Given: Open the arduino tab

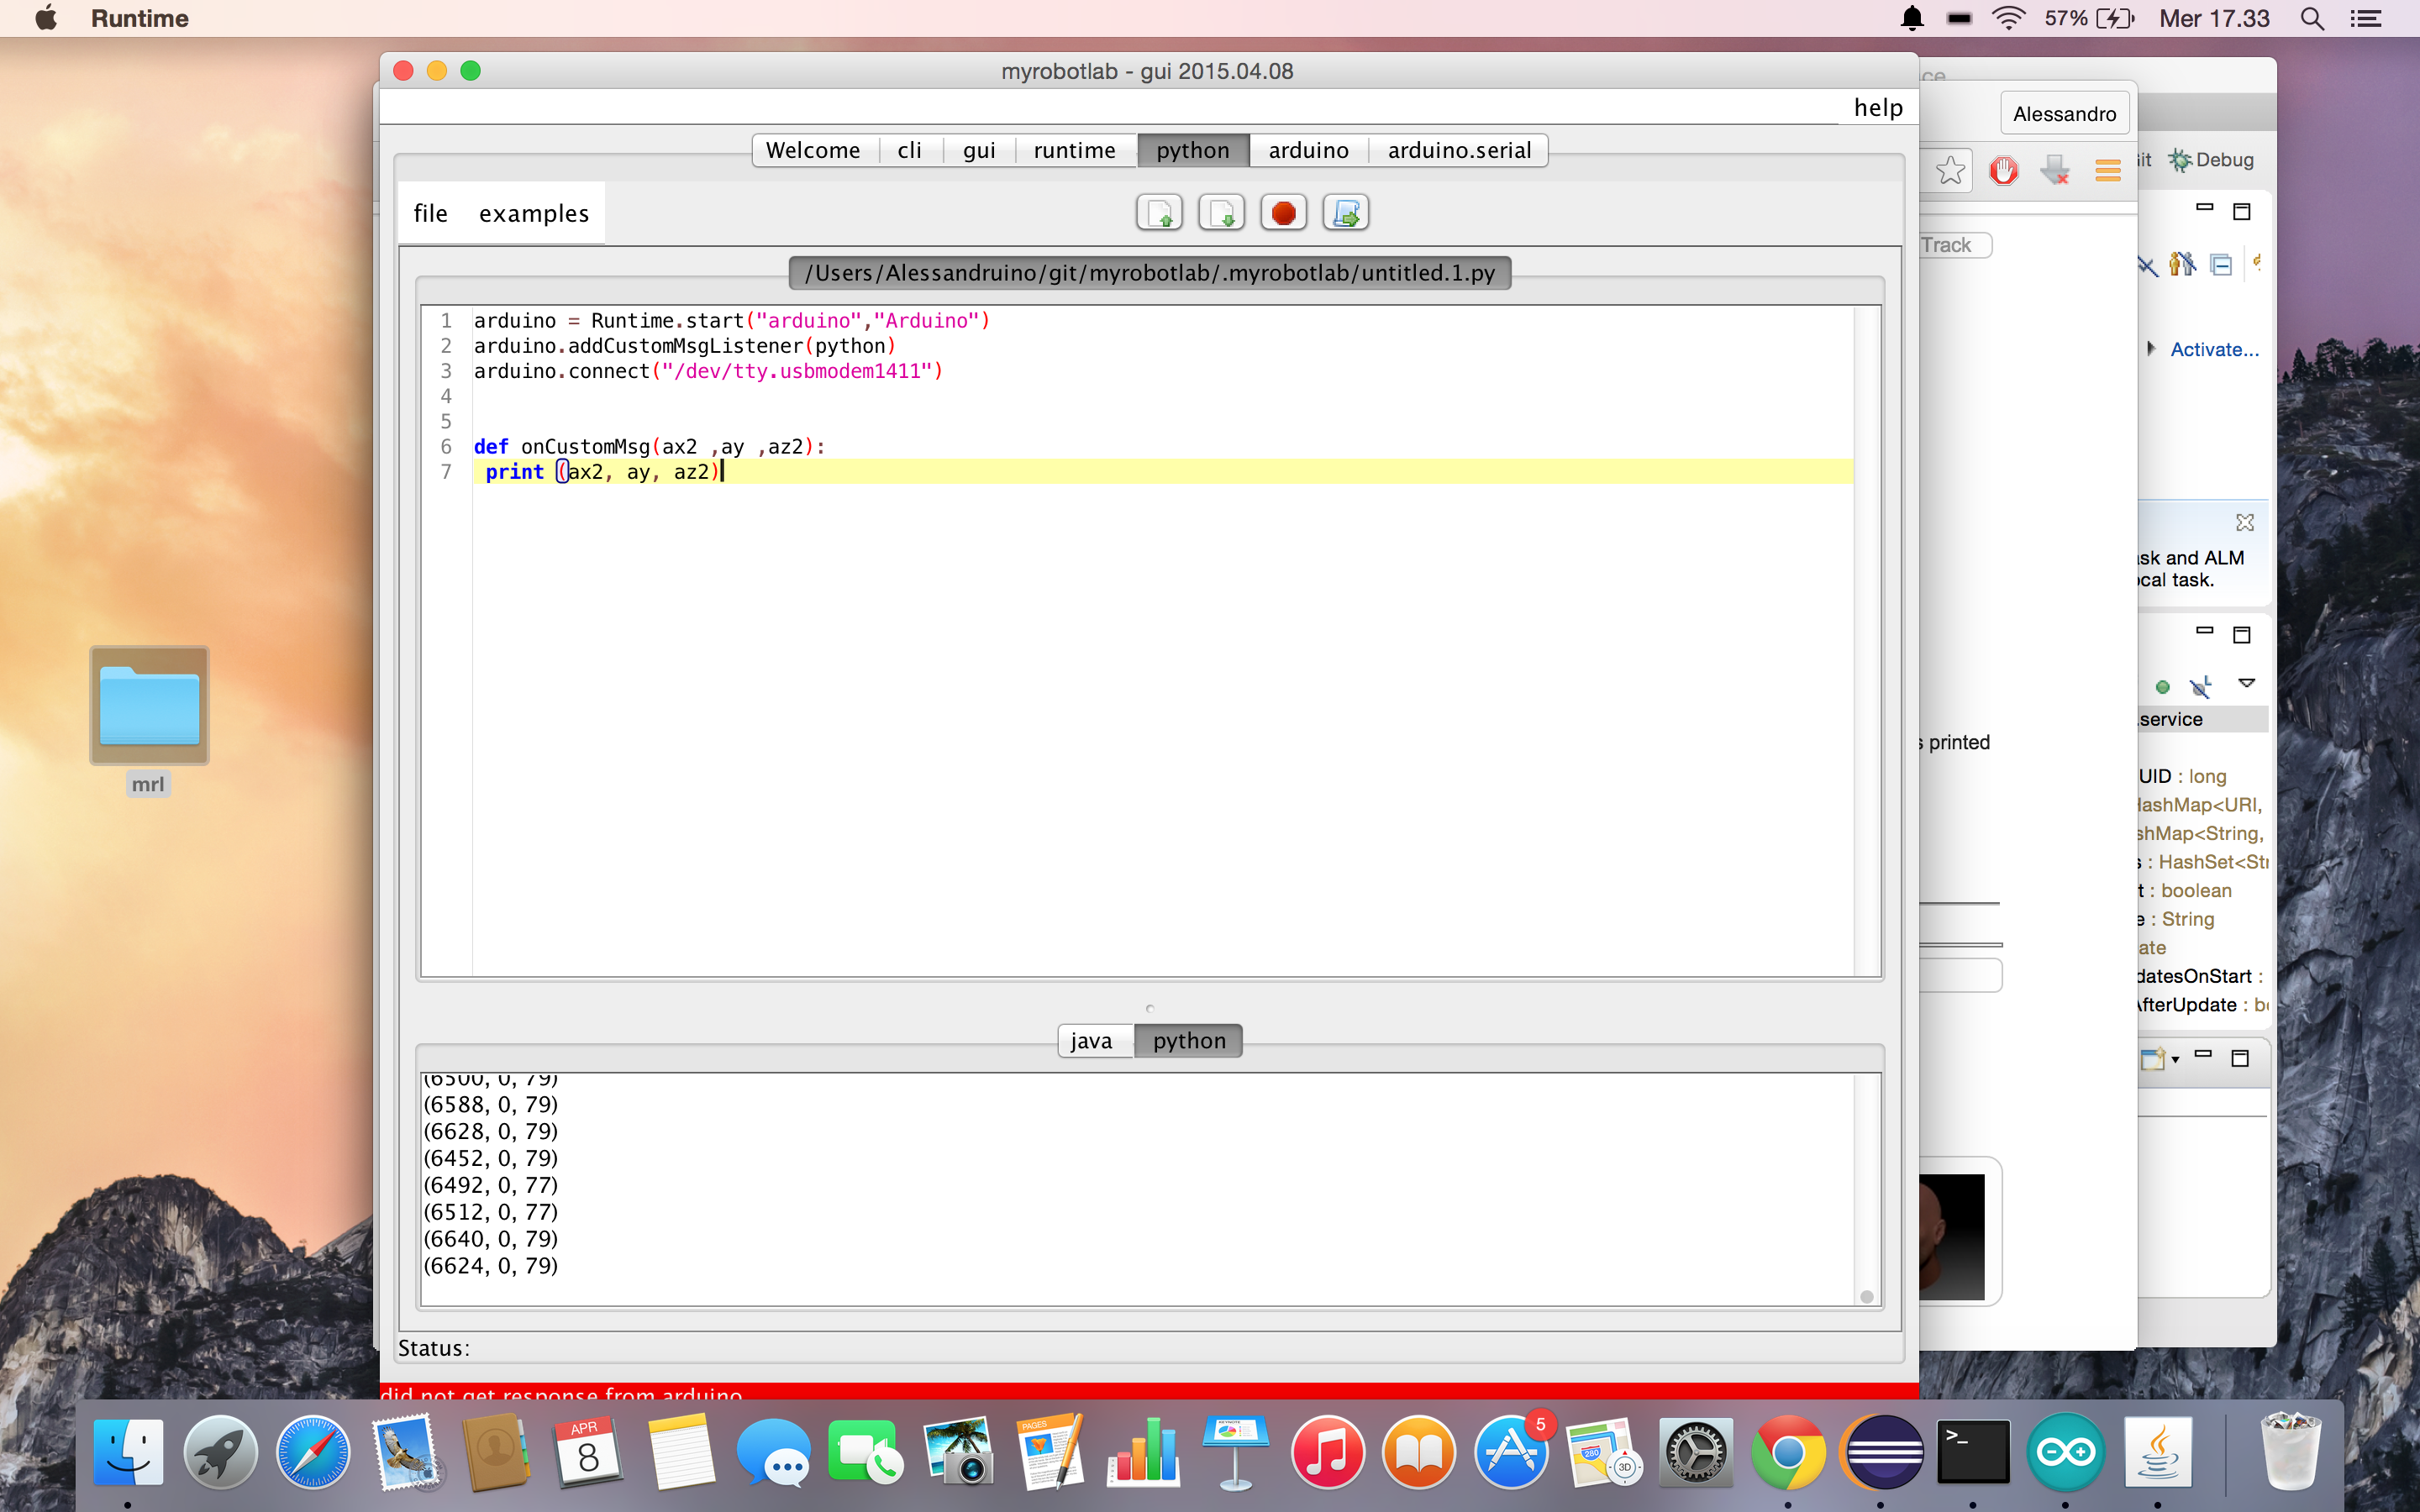Looking at the screenshot, I should [x=1309, y=150].
